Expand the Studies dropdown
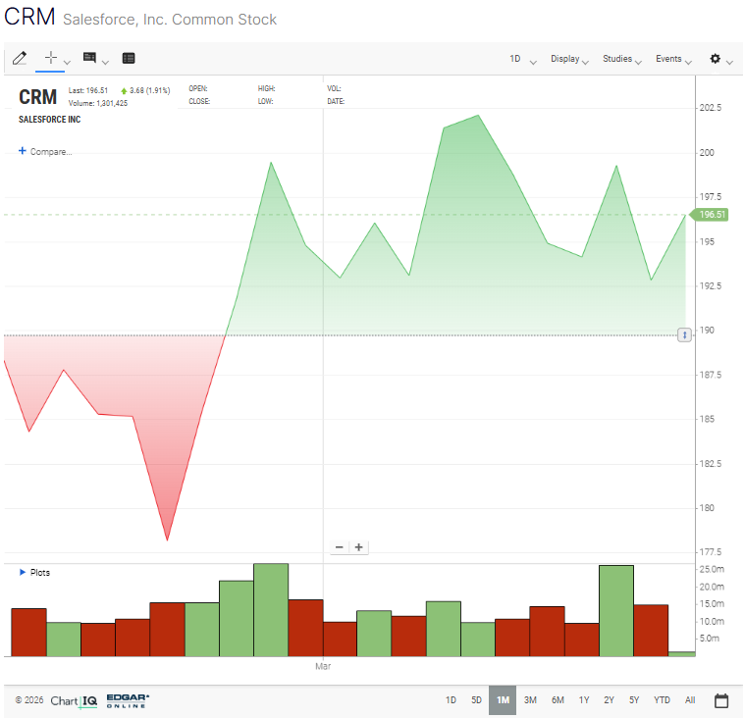Screen dimensions: 744x718 click(622, 59)
